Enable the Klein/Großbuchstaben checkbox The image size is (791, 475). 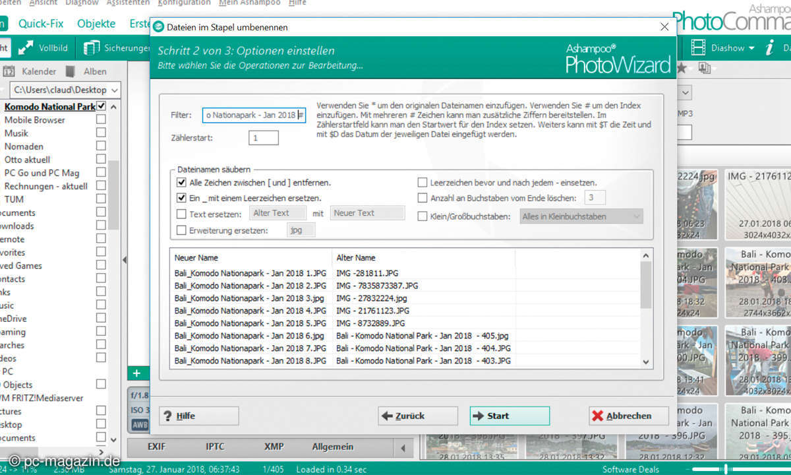(x=422, y=216)
